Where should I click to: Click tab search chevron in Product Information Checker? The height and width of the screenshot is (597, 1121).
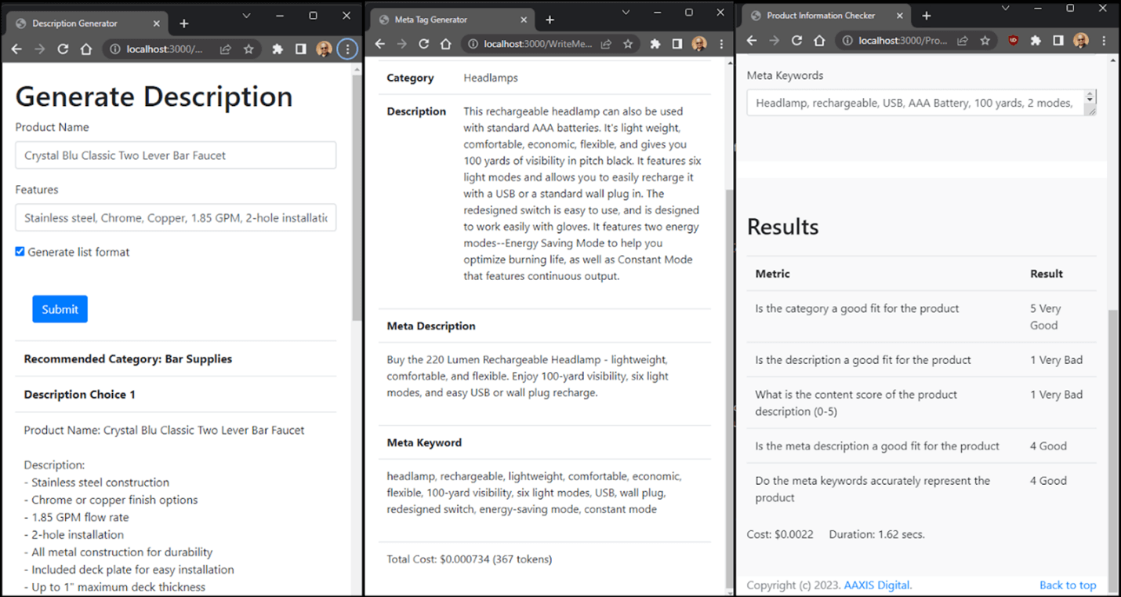pos(1005,8)
